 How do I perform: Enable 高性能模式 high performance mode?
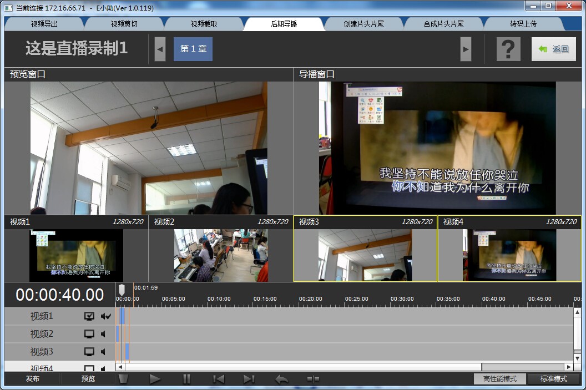(500, 379)
